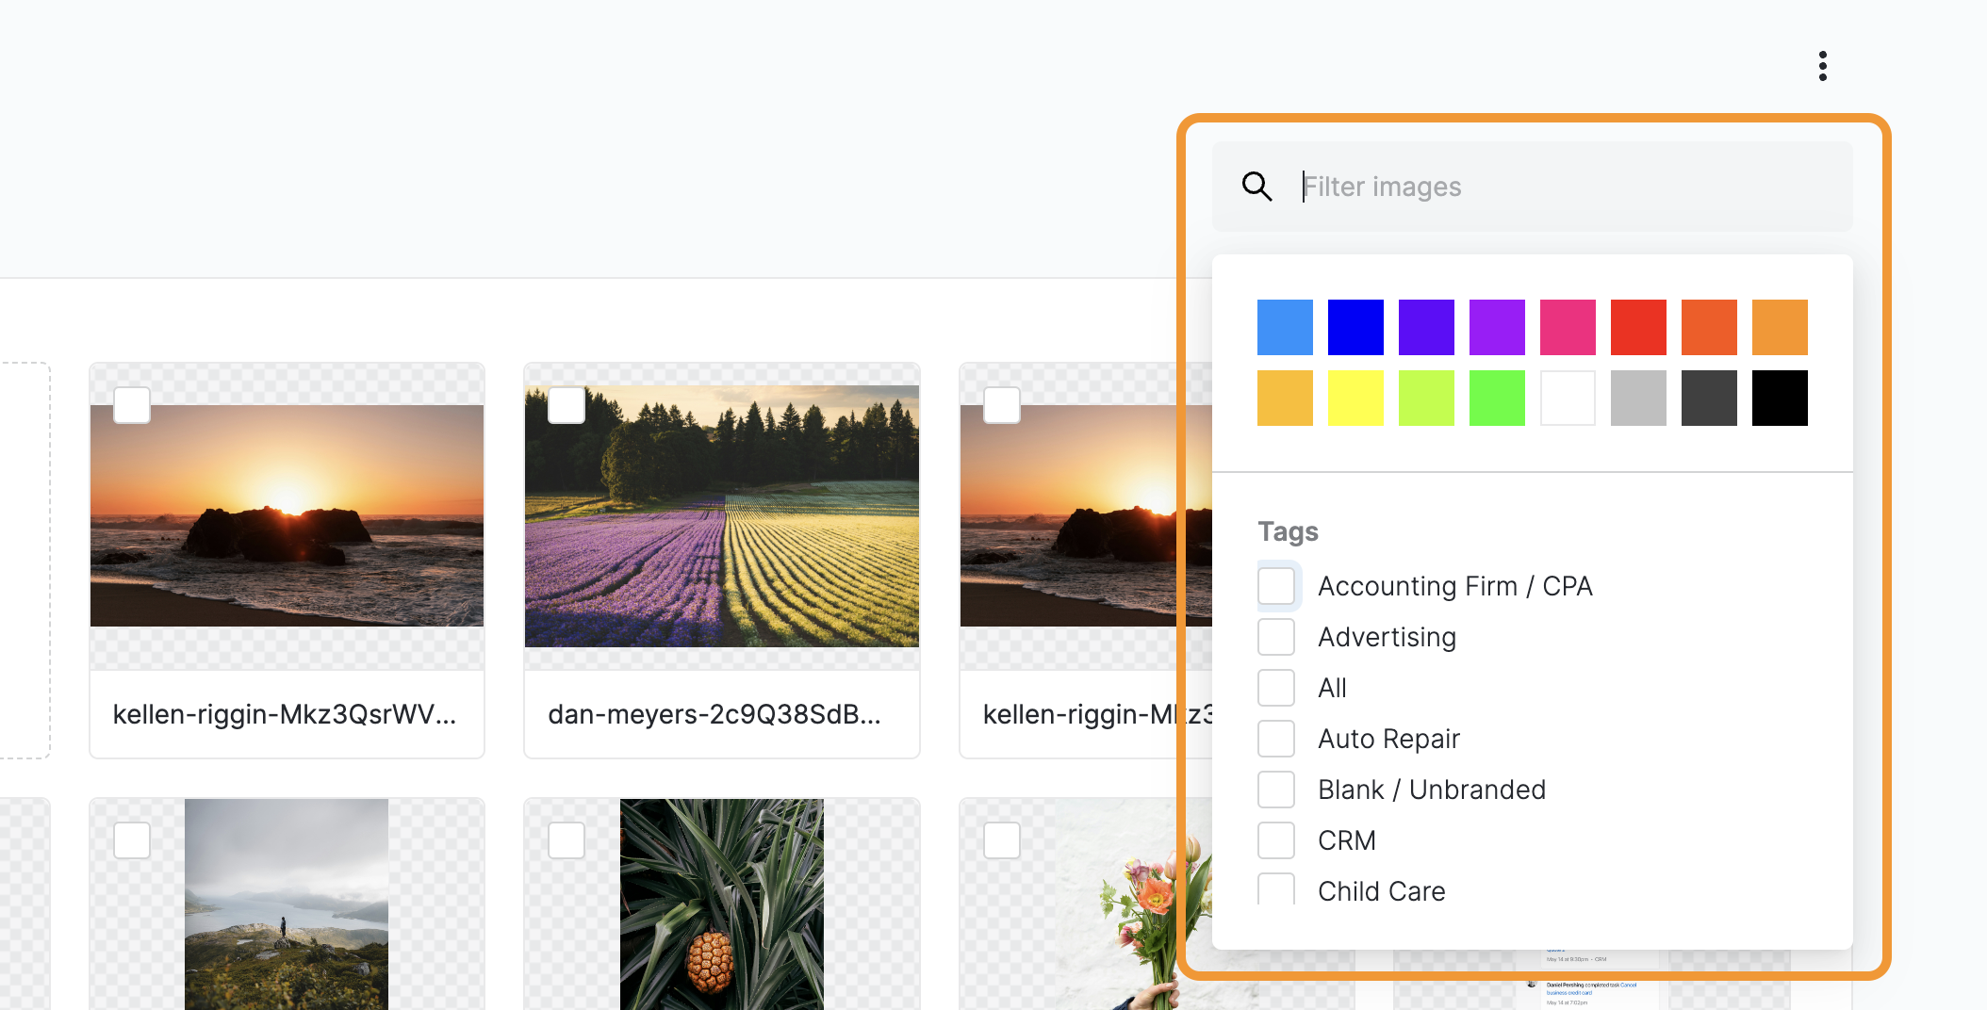
Task: Enable the CRM tag checkbox
Action: pyautogui.click(x=1276, y=840)
